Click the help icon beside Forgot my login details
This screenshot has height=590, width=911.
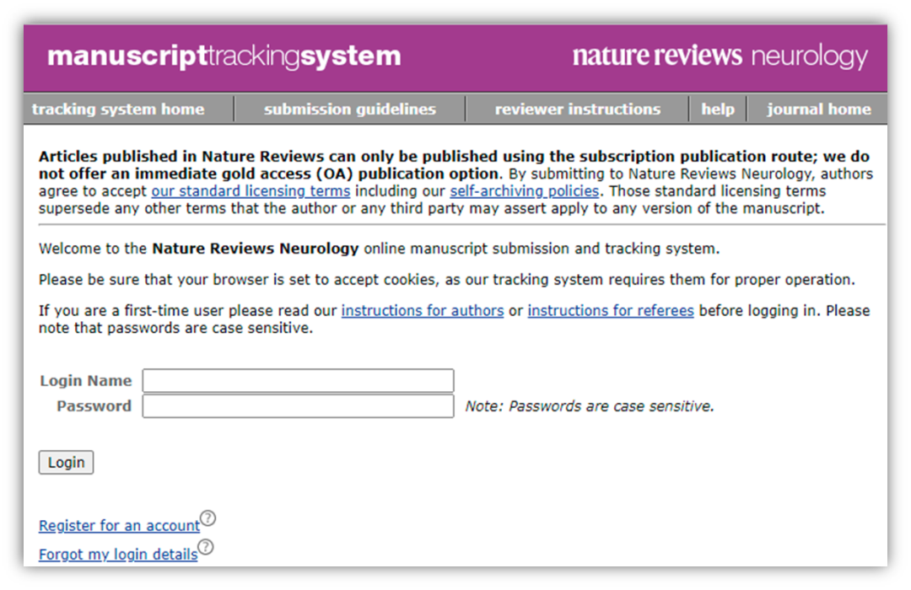(x=206, y=547)
